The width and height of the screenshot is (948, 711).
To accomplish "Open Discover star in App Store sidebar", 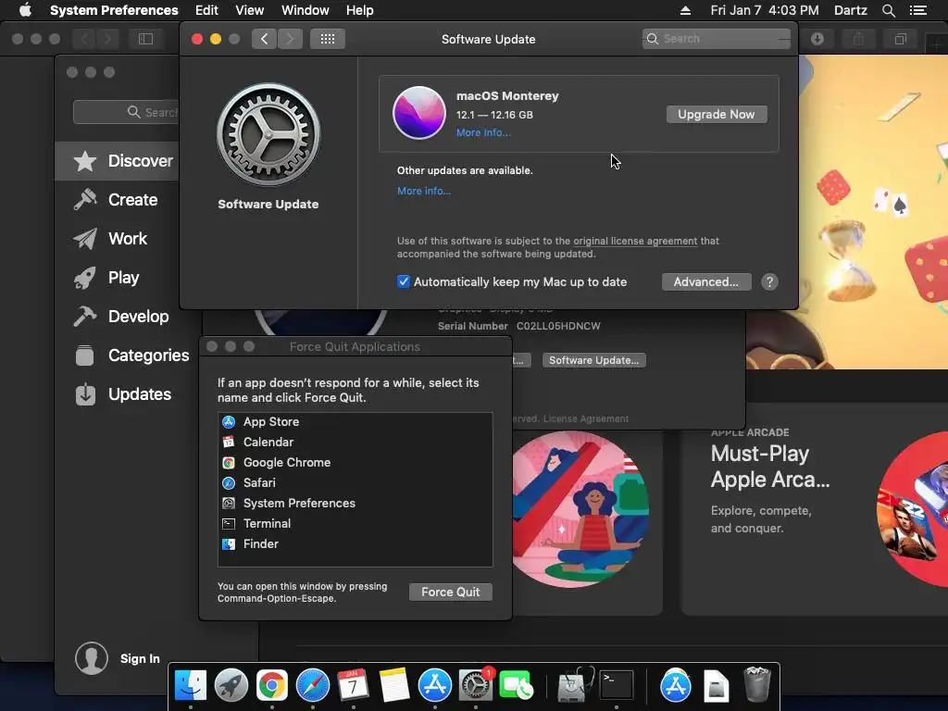I will point(123,161).
